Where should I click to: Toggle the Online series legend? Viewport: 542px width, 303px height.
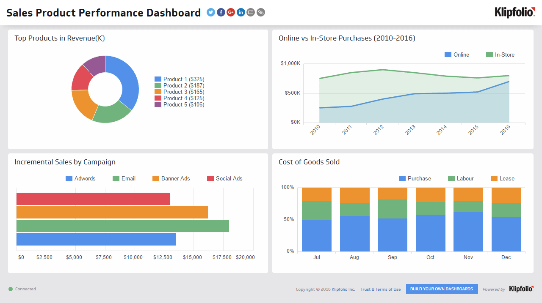(457, 55)
